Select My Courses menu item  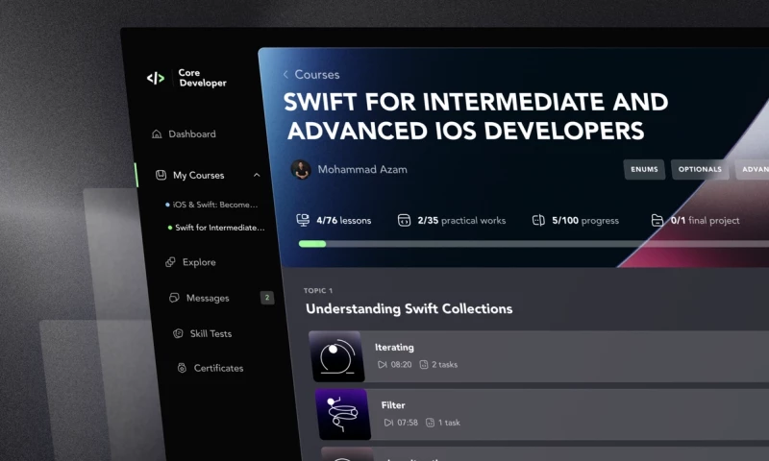(x=199, y=175)
